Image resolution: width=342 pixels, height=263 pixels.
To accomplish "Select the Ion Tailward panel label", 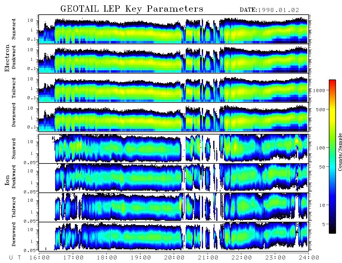I will click(x=14, y=207).
